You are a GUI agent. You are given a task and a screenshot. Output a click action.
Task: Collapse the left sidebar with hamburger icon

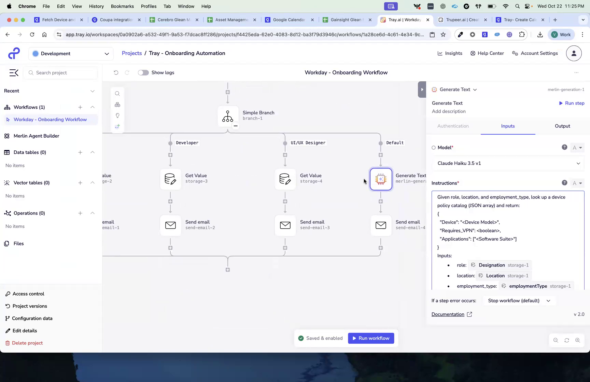(x=14, y=73)
